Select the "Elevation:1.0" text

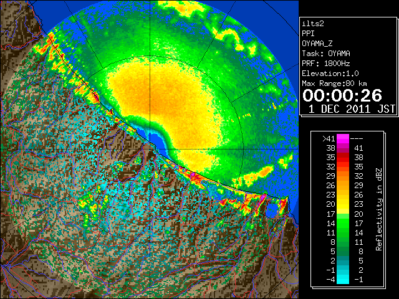point(330,74)
